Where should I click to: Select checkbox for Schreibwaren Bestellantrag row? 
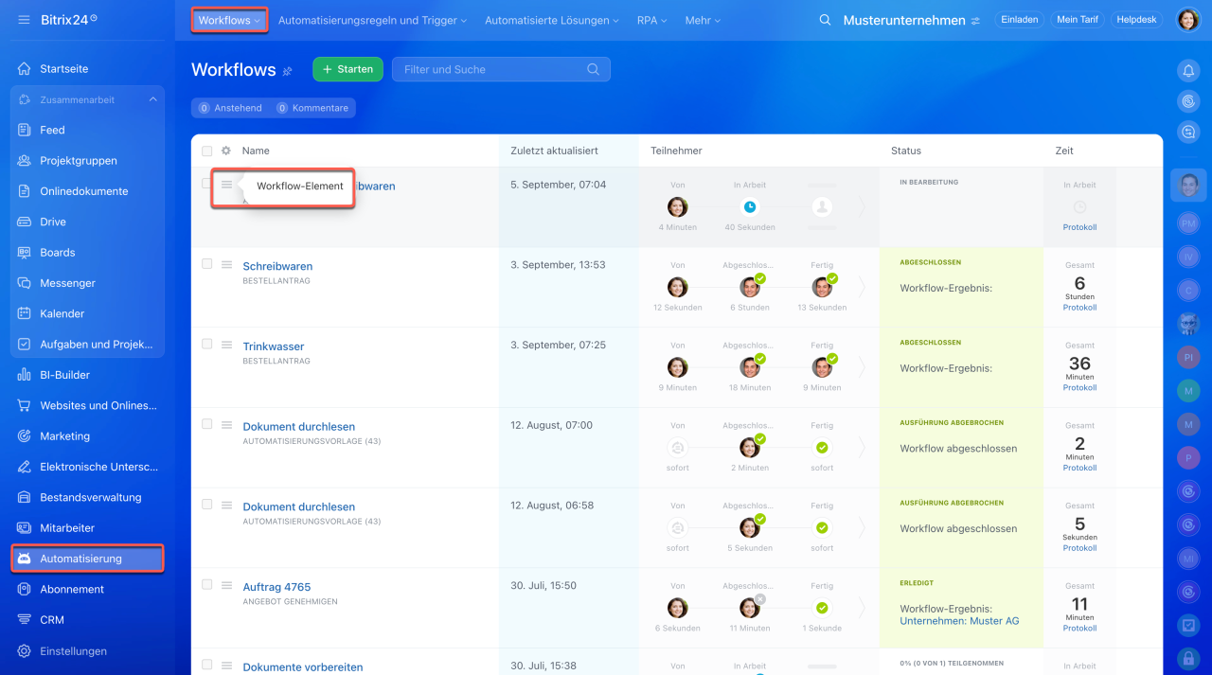click(x=207, y=264)
